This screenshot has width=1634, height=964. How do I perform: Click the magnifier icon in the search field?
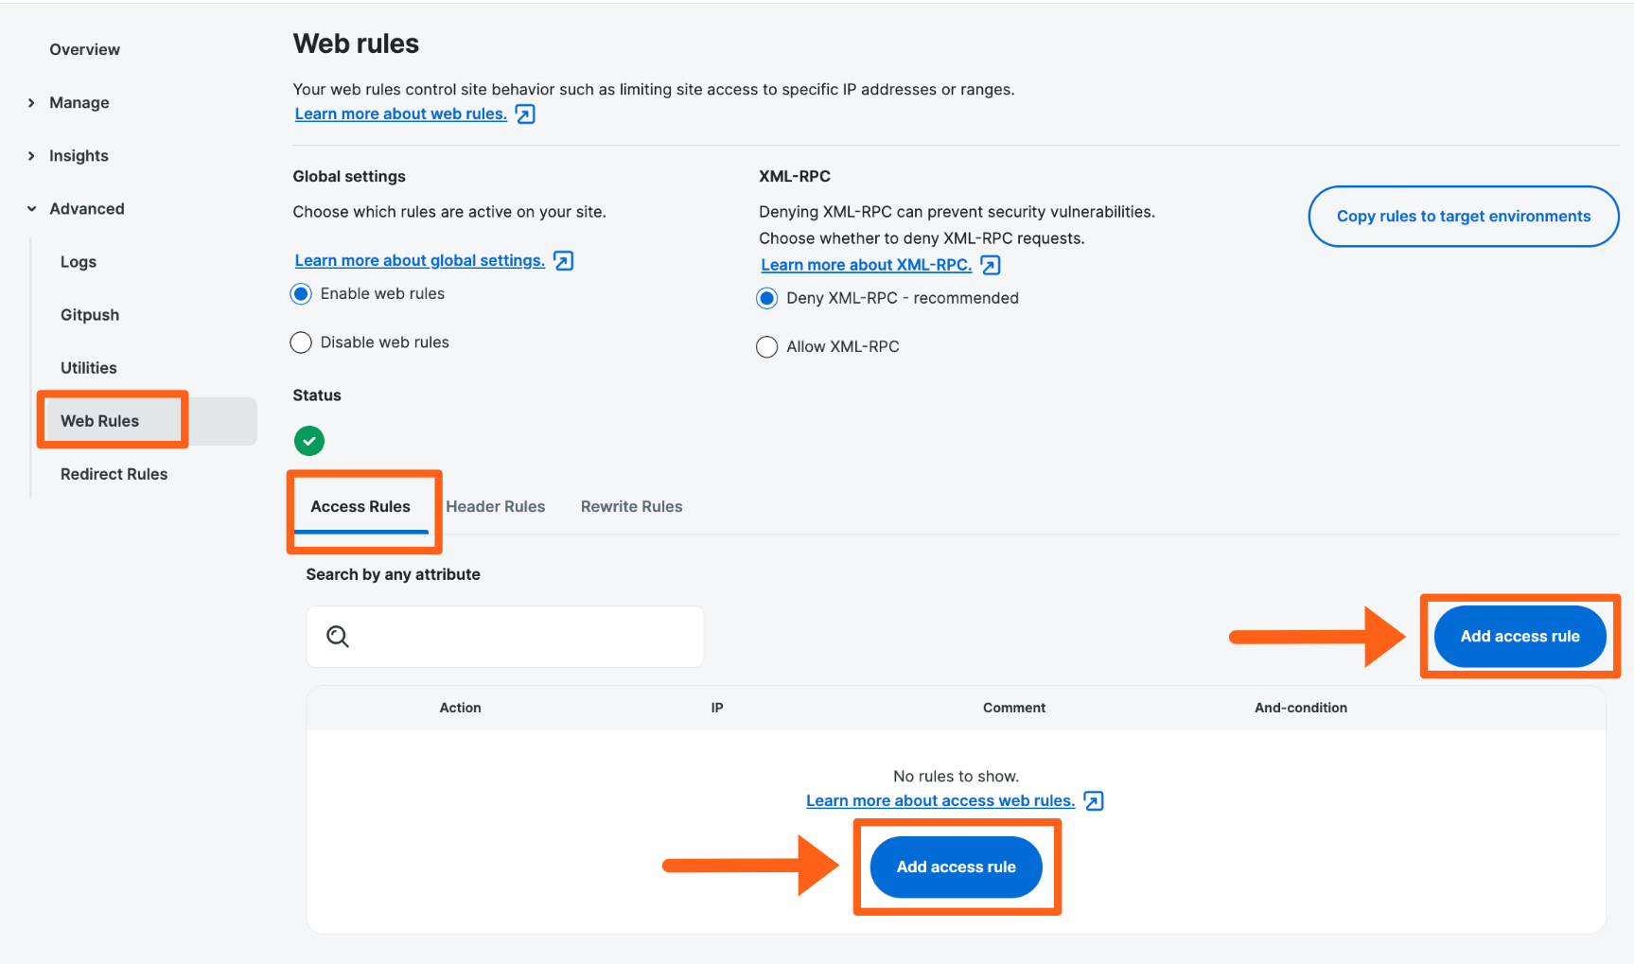pyautogui.click(x=338, y=636)
